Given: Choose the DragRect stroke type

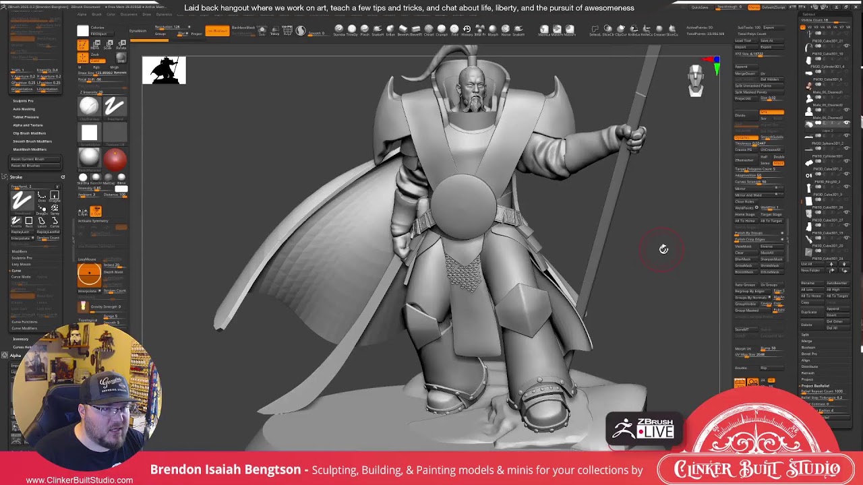Looking at the screenshot, I should point(54,196).
